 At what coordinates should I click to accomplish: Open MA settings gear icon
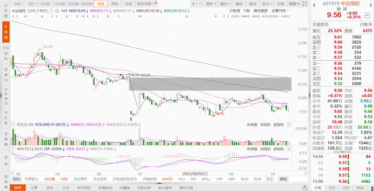[57, 11]
